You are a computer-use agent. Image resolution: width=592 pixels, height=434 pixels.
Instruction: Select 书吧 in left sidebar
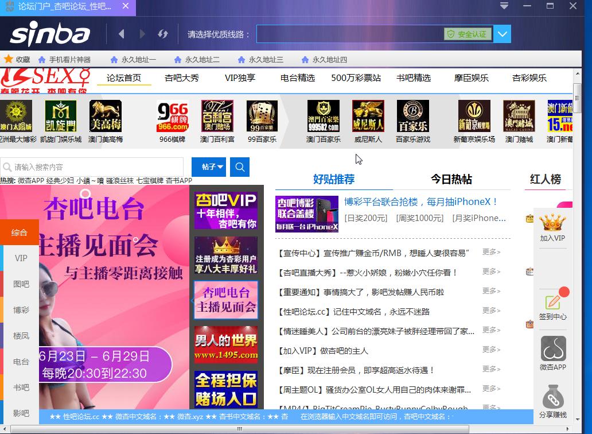point(21,387)
